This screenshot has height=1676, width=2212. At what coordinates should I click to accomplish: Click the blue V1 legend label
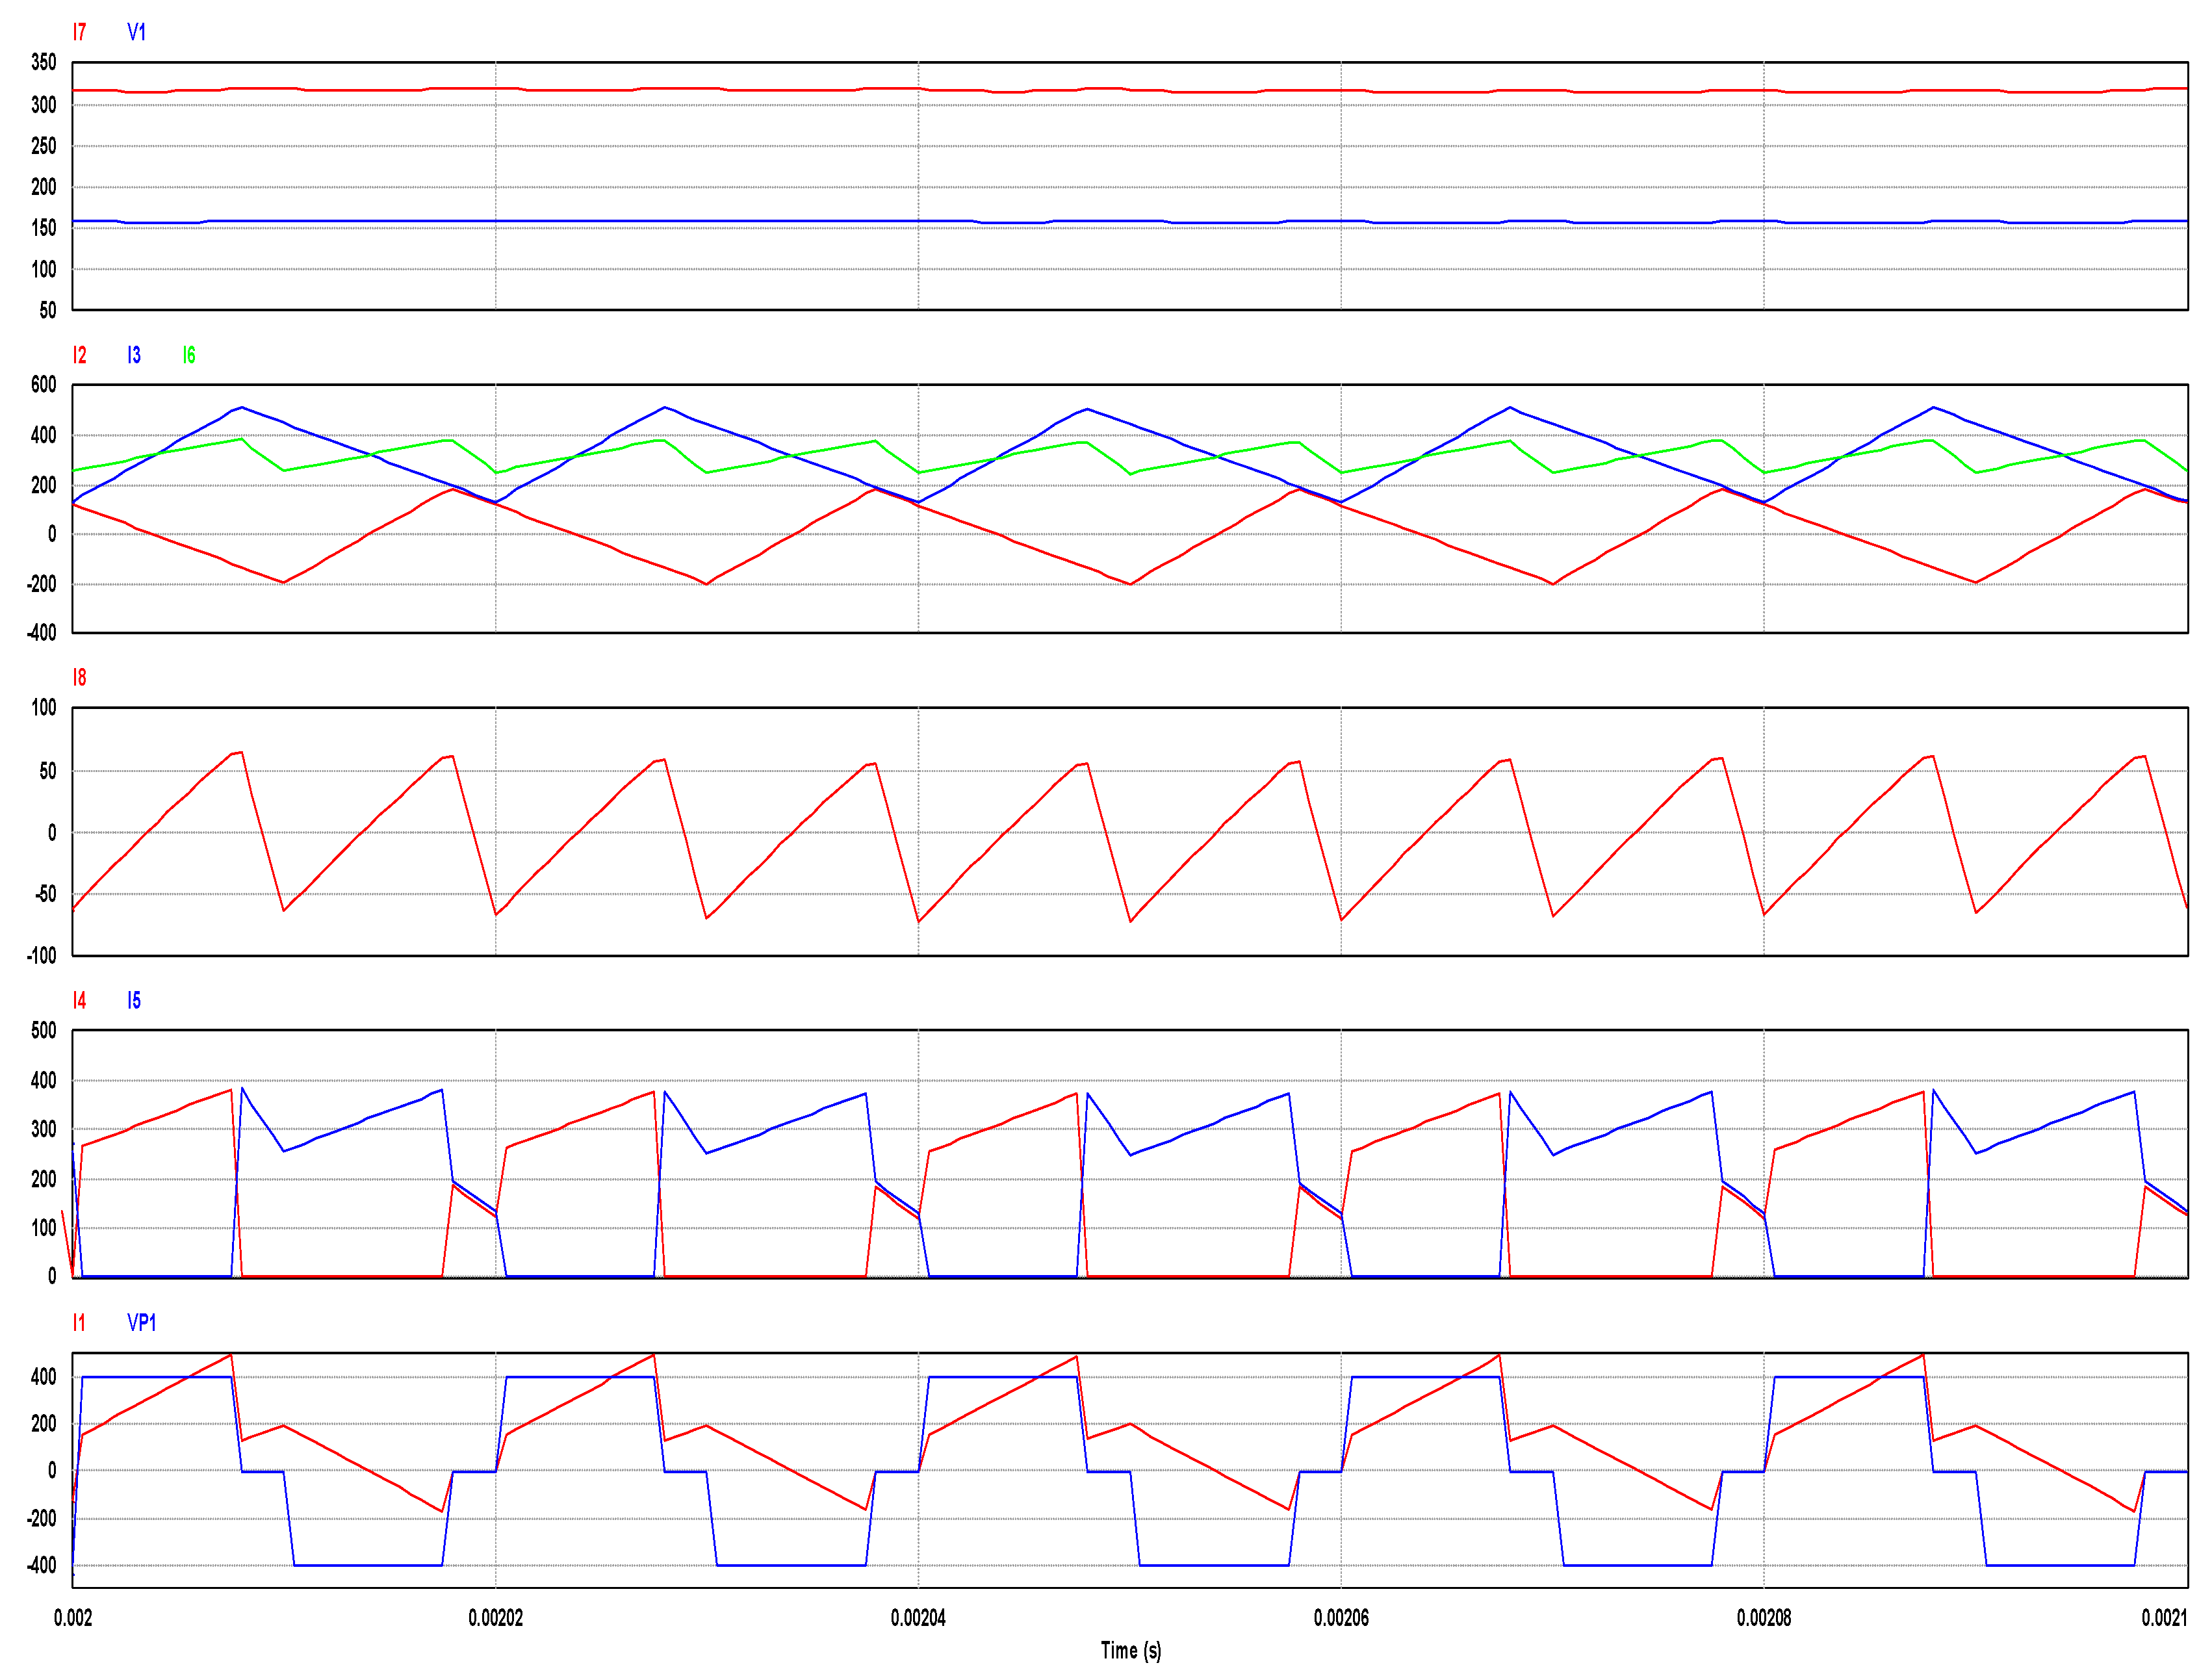tap(136, 32)
